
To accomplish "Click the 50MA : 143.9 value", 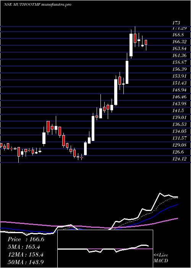I will click(26, 262).
